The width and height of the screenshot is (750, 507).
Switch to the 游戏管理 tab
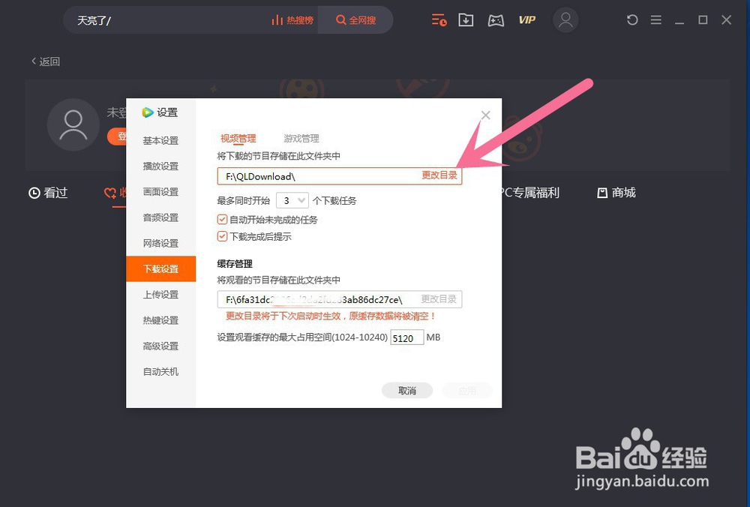tap(300, 138)
